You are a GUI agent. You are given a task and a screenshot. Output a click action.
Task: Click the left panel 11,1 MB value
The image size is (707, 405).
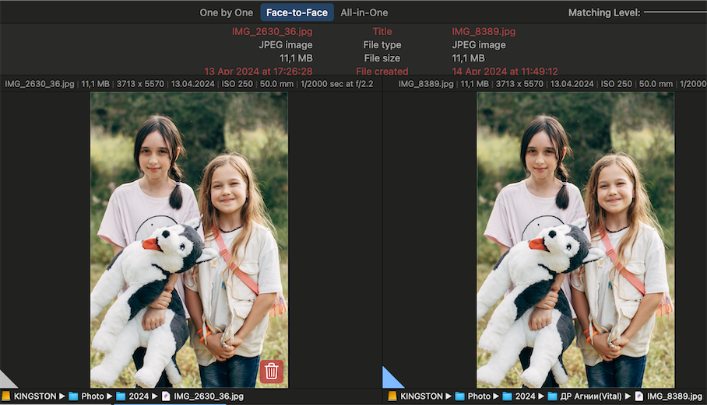coord(296,58)
